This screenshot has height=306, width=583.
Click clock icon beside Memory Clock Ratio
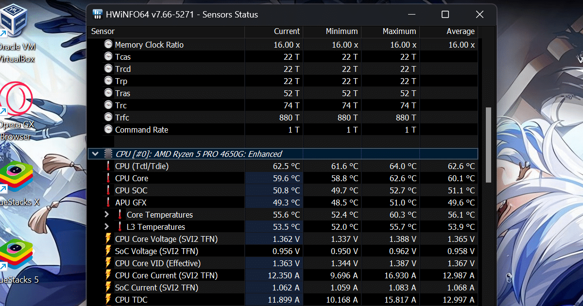[108, 45]
